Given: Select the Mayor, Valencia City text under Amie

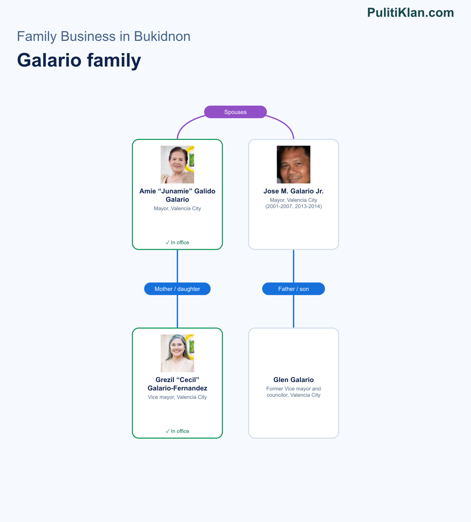Looking at the screenshot, I should point(177,208).
